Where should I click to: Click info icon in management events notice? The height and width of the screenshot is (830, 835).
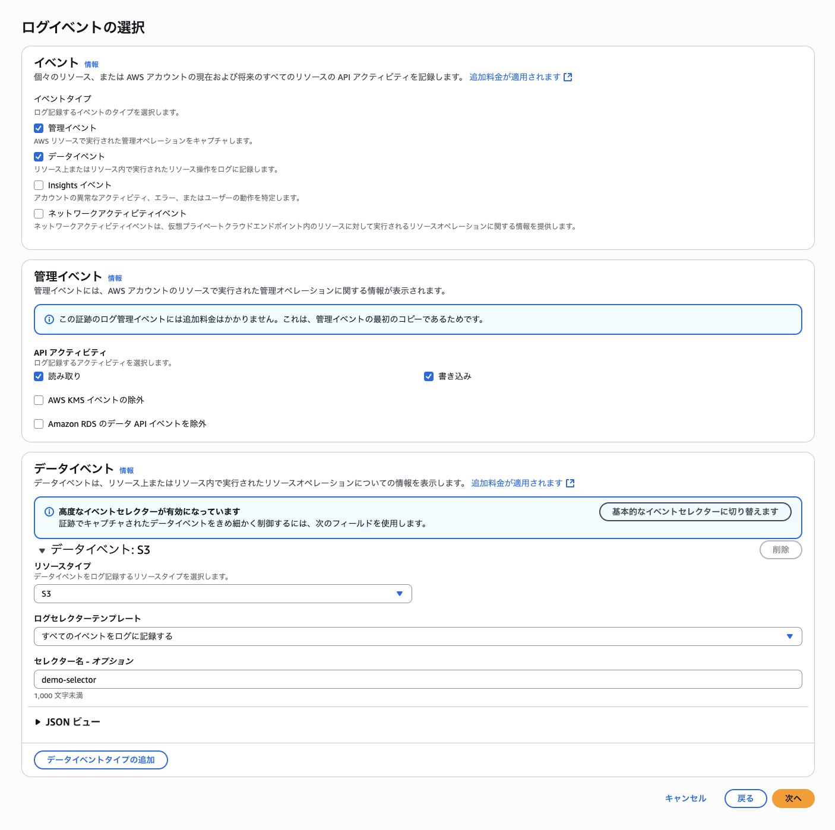49,319
